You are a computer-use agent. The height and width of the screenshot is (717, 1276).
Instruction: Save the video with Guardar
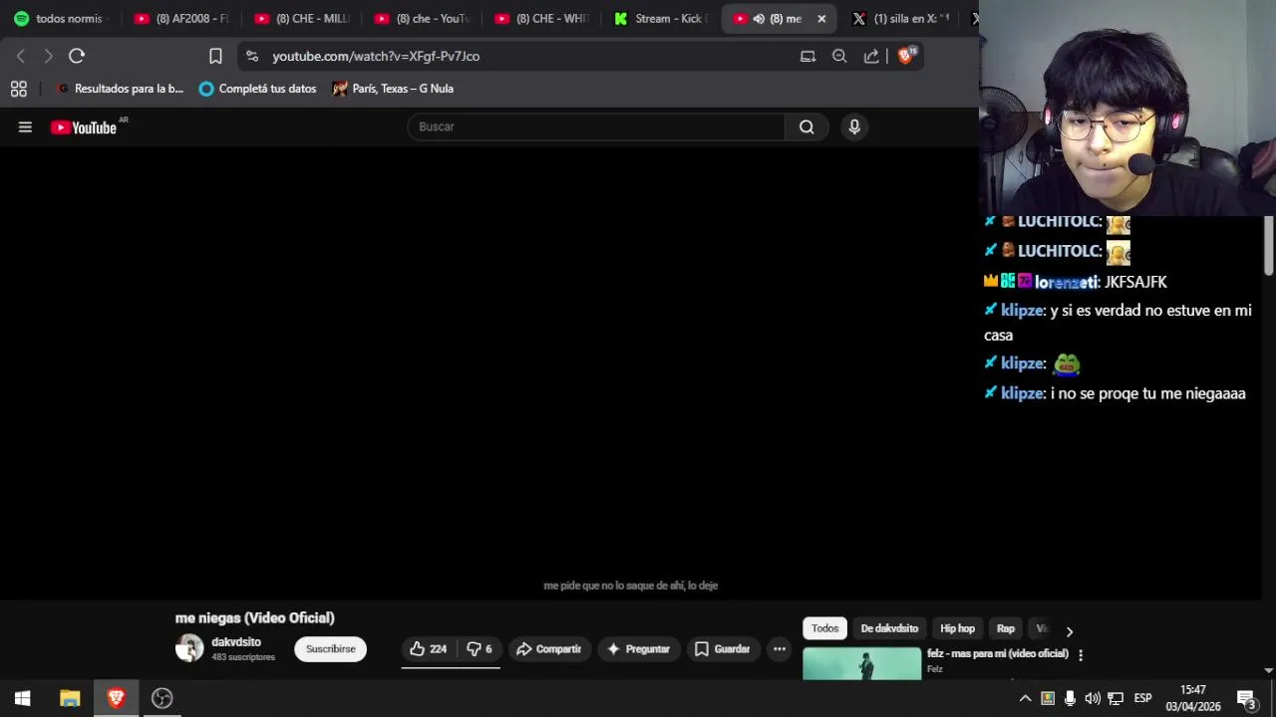tap(722, 649)
